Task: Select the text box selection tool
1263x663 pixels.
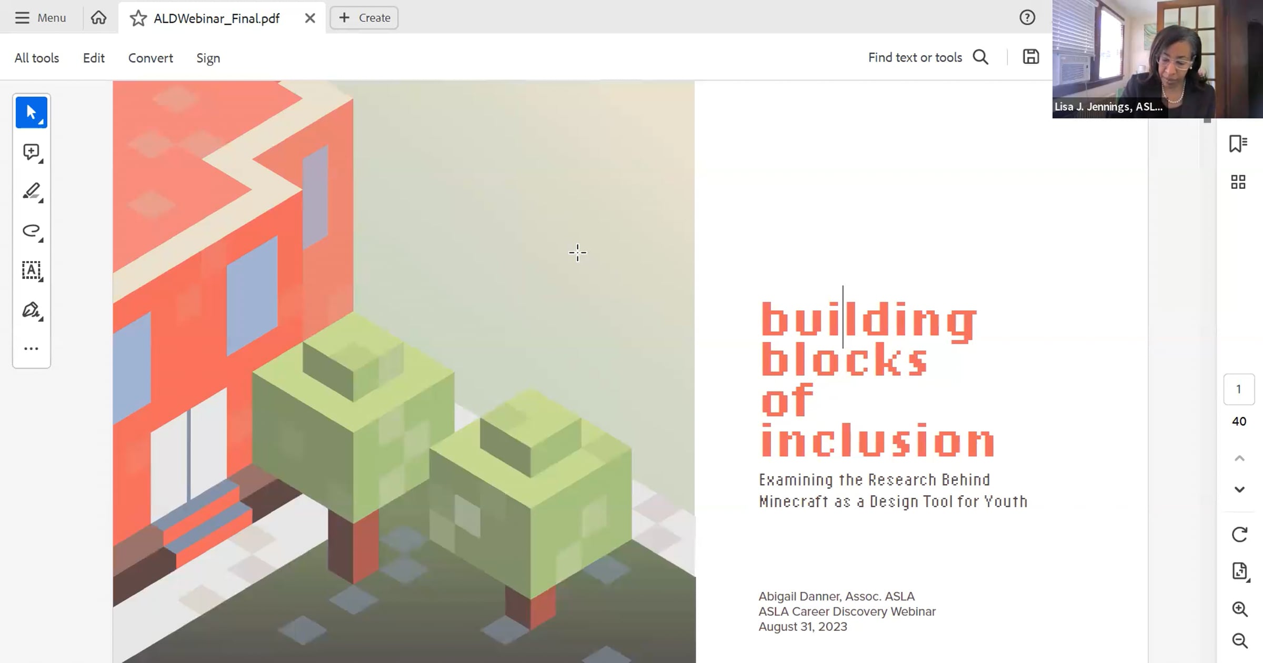Action: pyautogui.click(x=31, y=270)
